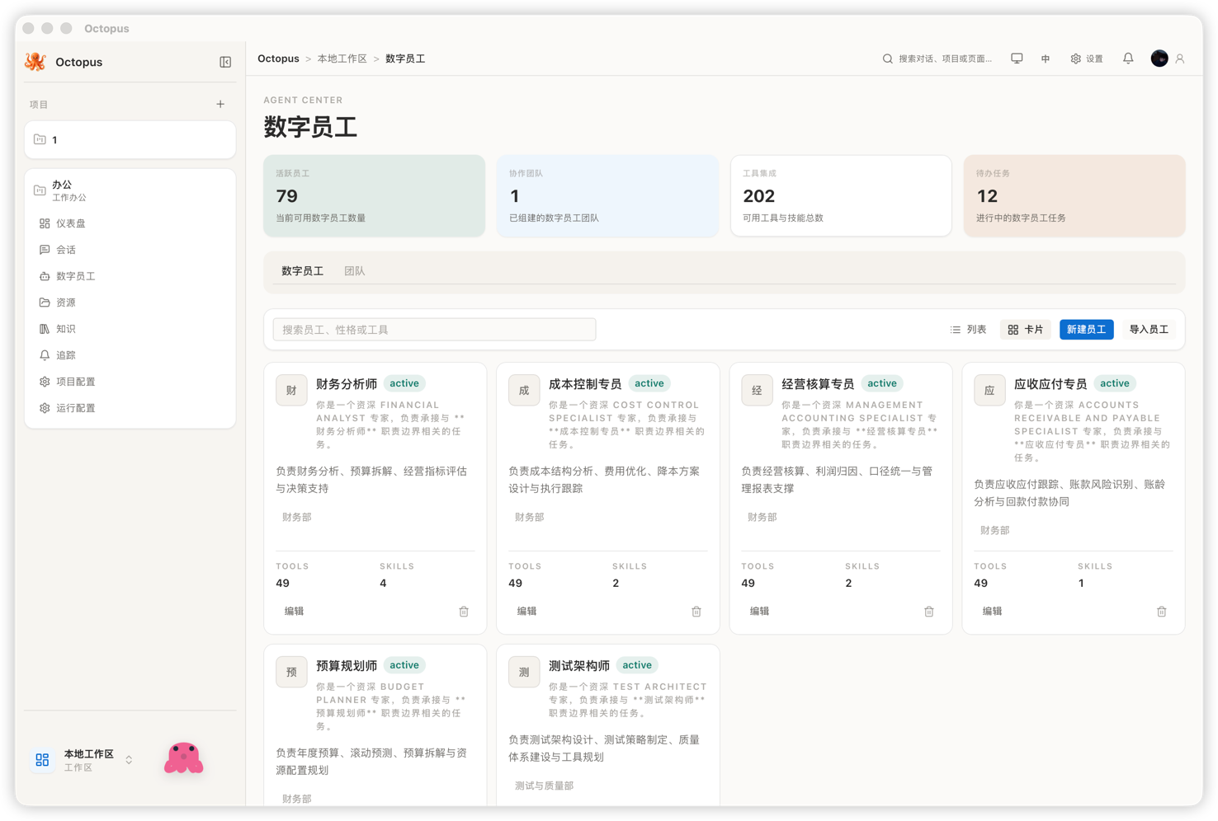This screenshot has width=1218, height=821.
Task: Switch to 卡片 card view
Action: [1026, 330]
